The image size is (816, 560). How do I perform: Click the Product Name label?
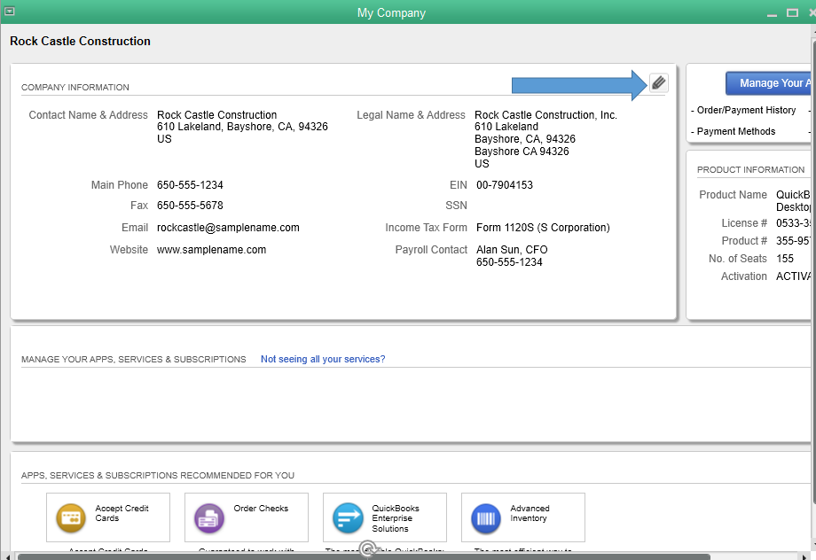pyautogui.click(x=733, y=195)
